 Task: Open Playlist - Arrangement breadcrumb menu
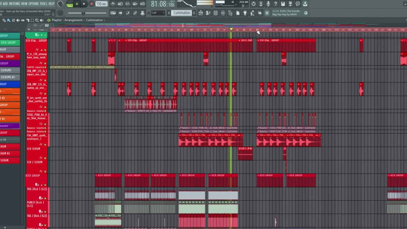[67, 20]
